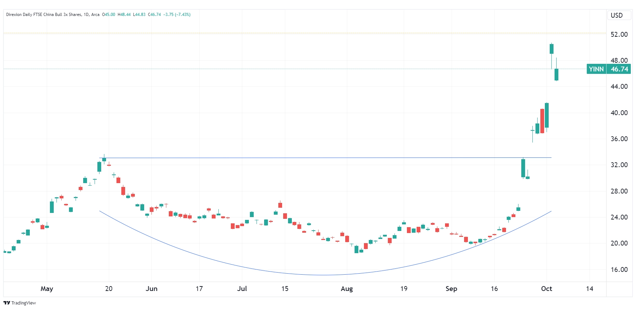Click the open value O45.00

(108, 15)
